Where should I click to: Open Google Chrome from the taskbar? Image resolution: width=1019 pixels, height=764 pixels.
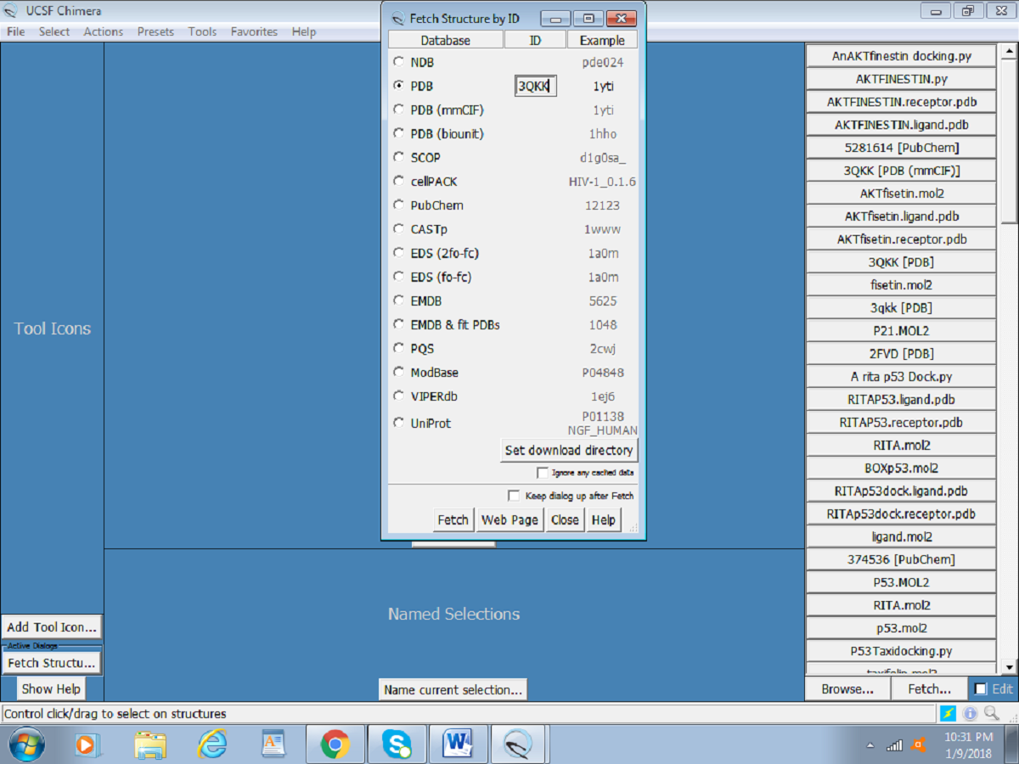tap(335, 744)
